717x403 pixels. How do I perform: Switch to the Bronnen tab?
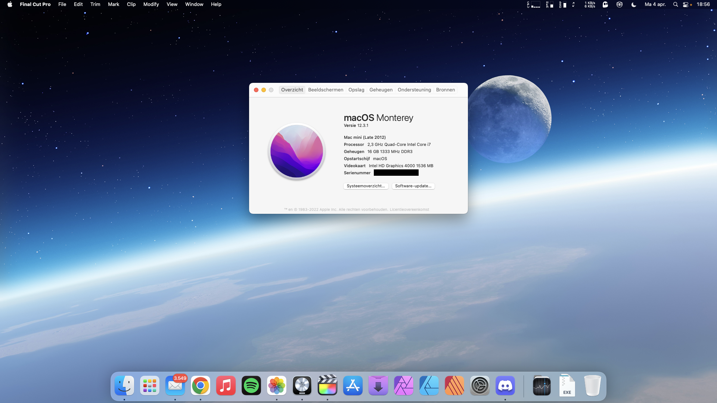tap(446, 90)
